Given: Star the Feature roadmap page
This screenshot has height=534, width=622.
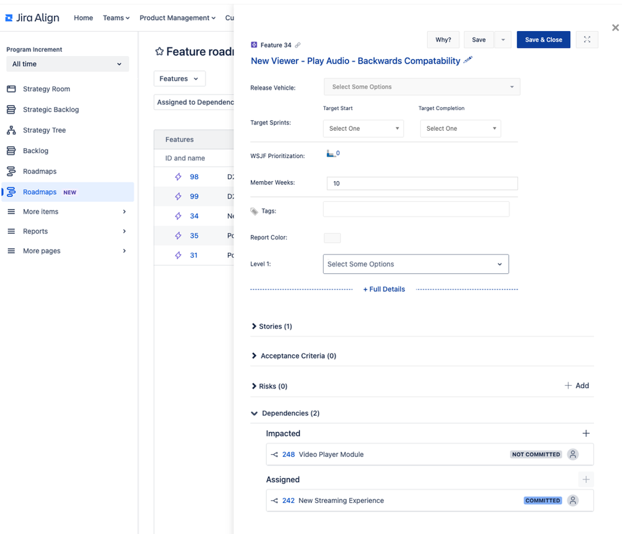Looking at the screenshot, I should coord(159,52).
